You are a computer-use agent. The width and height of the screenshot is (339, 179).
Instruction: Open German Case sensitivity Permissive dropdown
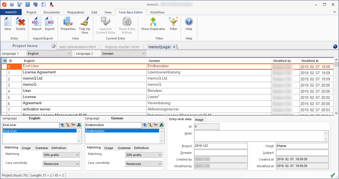[144, 164]
